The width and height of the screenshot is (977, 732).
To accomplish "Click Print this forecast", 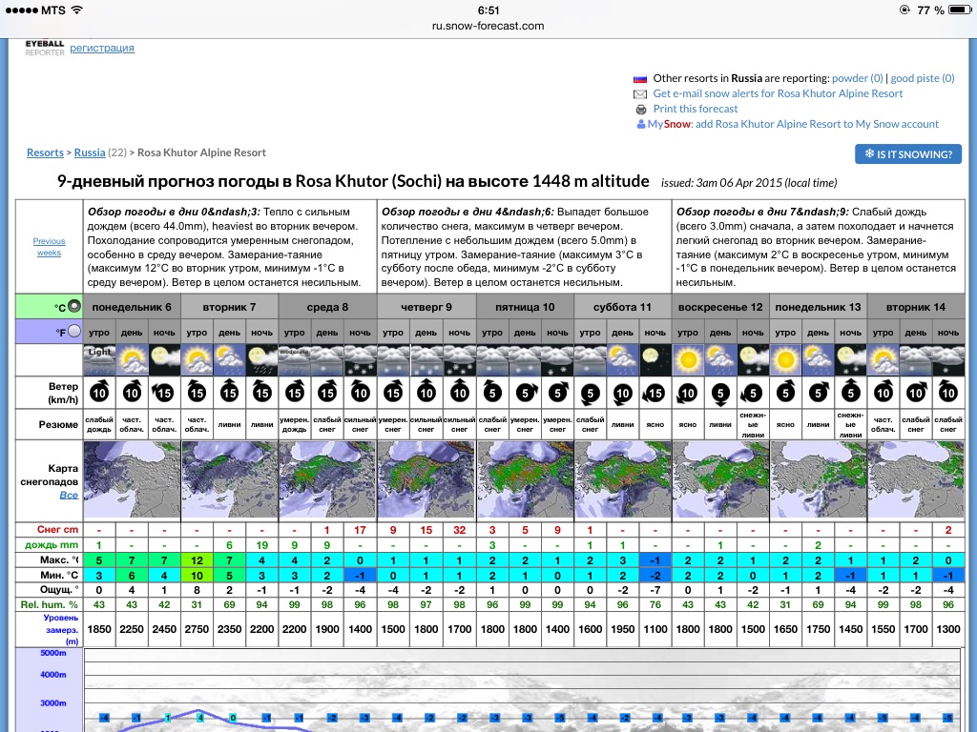I will pos(696,109).
